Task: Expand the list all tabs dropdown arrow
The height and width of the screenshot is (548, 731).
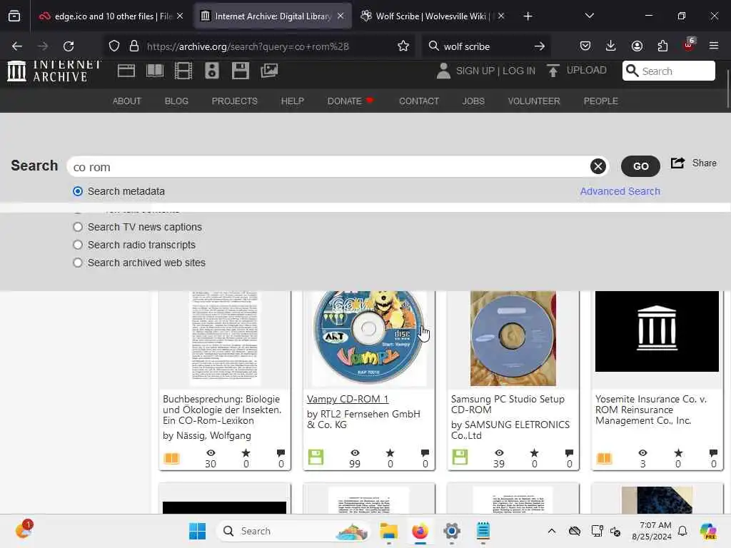Action: click(589, 16)
